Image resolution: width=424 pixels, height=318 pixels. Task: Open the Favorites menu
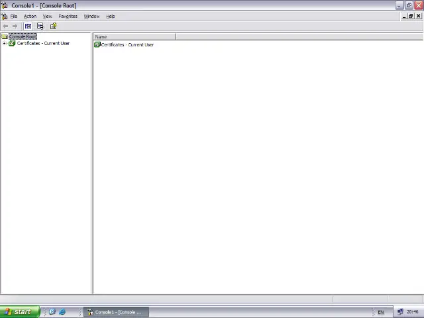point(68,16)
